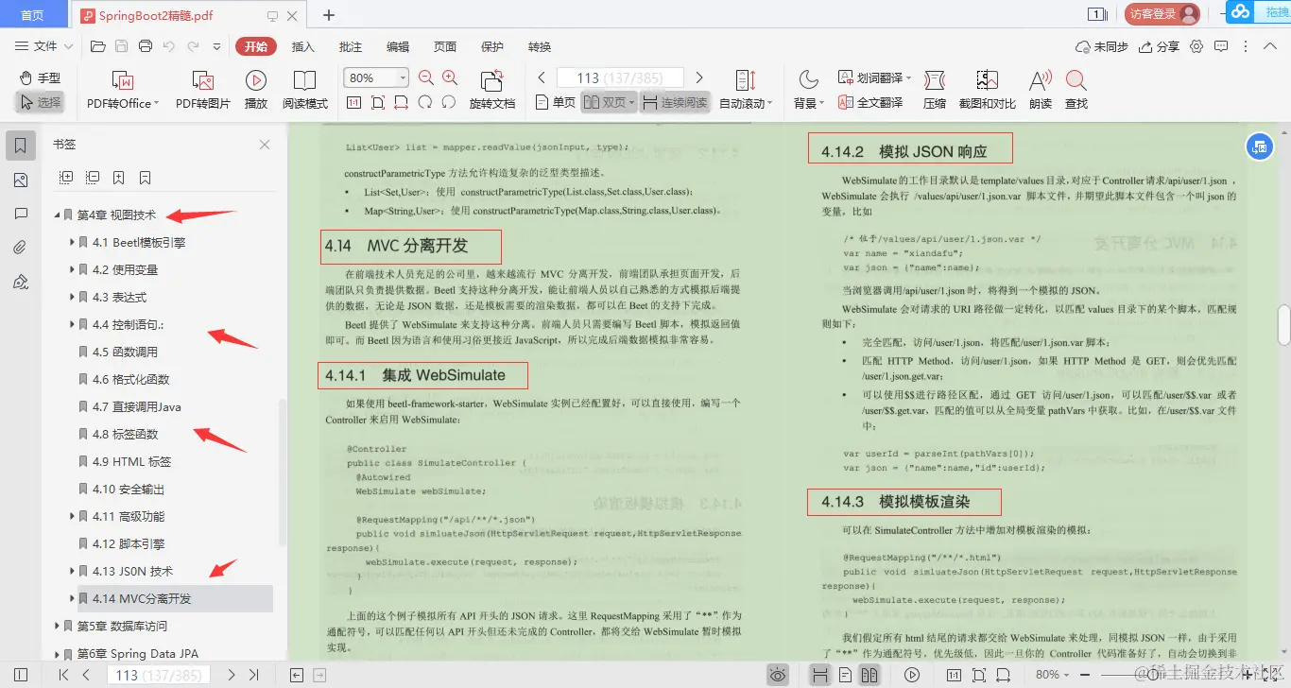Start slideshow with the 播放 icon
1291x688 pixels.
coord(255,89)
